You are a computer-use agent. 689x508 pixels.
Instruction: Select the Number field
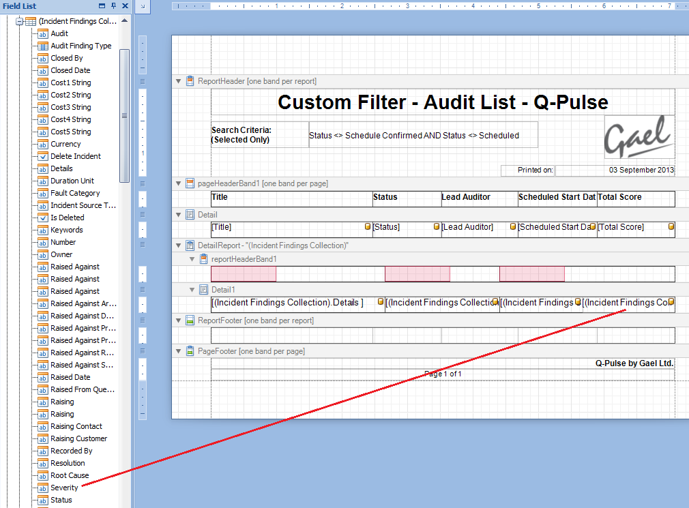[63, 242]
